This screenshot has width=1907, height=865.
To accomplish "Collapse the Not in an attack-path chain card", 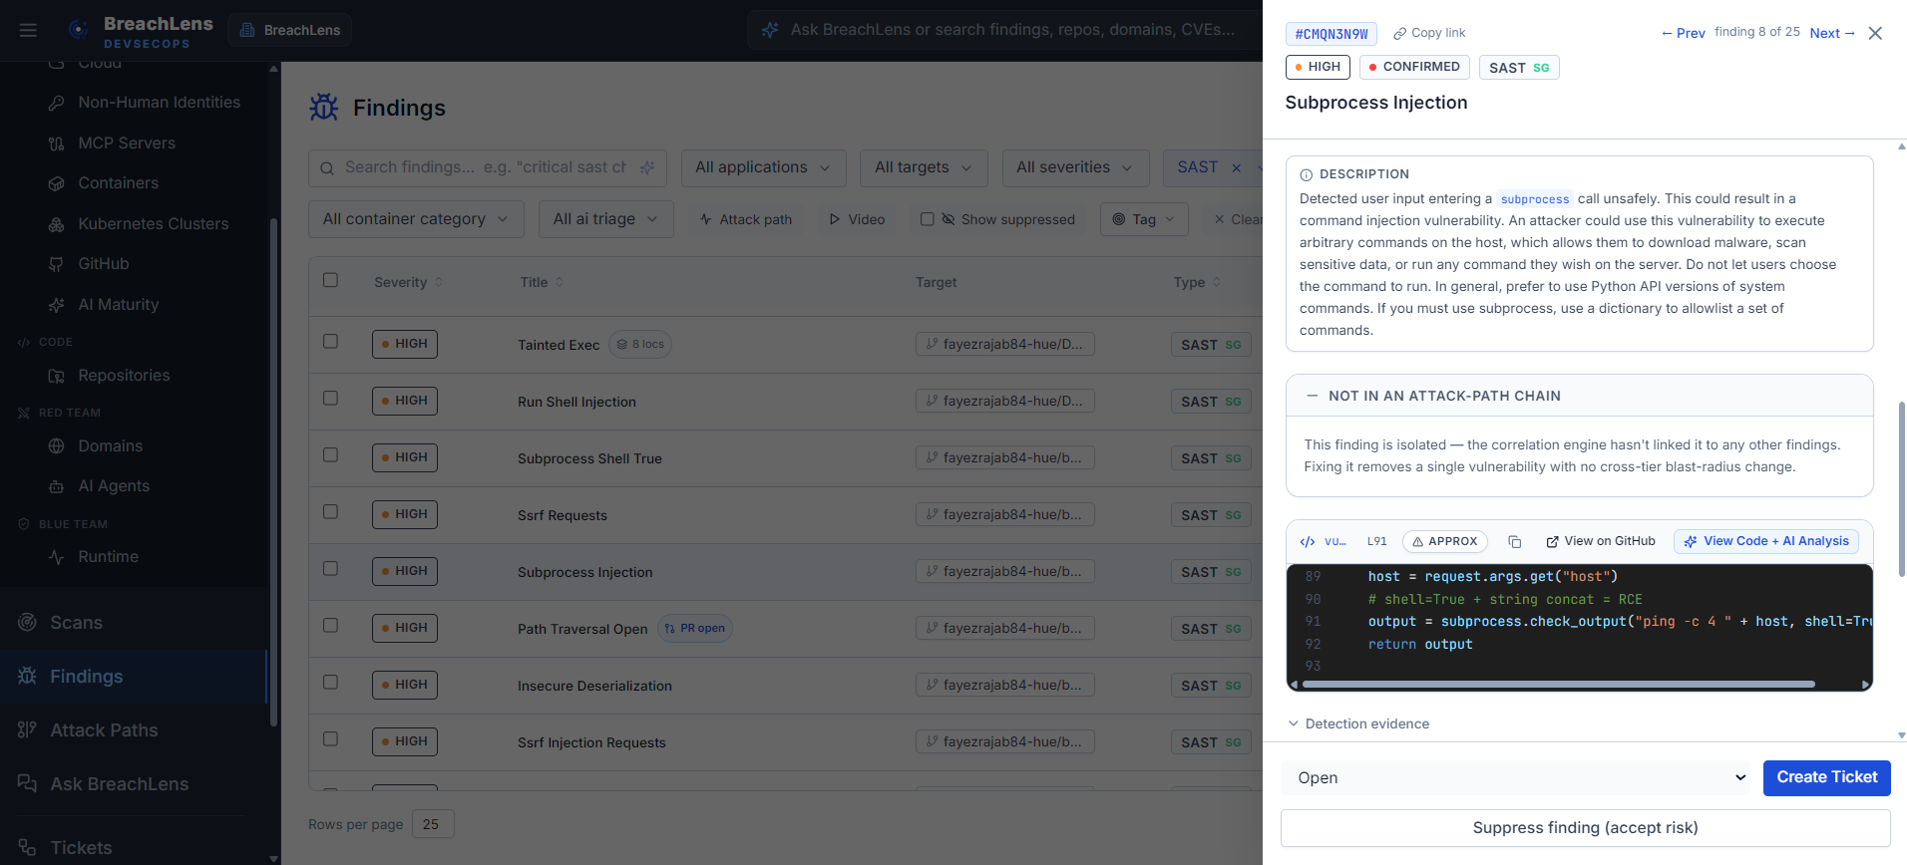I will (x=1580, y=396).
